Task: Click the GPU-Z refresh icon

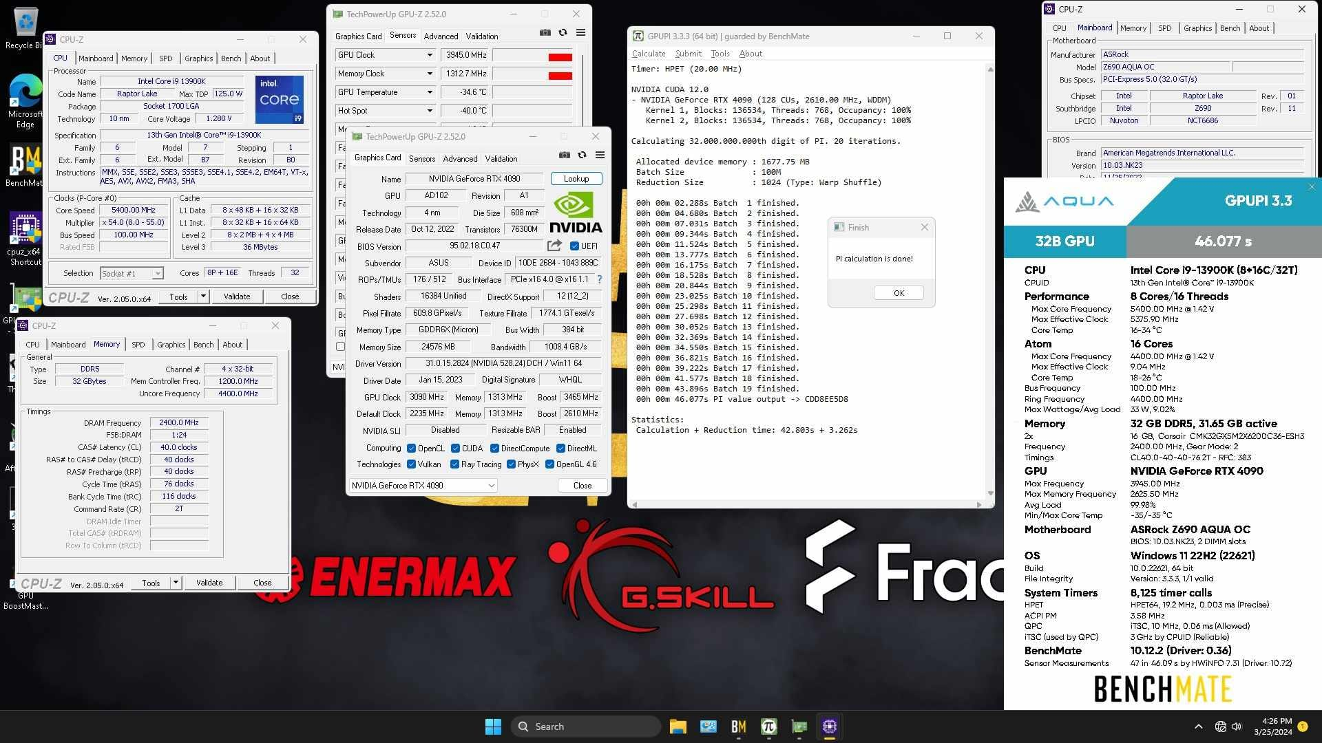Action: [x=583, y=155]
